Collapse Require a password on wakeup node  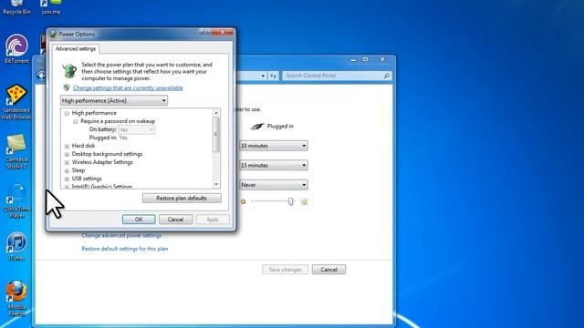click(76, 121)
